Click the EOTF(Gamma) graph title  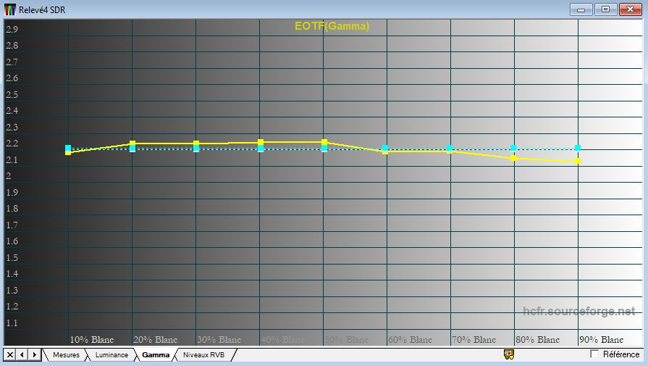[x=332, y=26]
